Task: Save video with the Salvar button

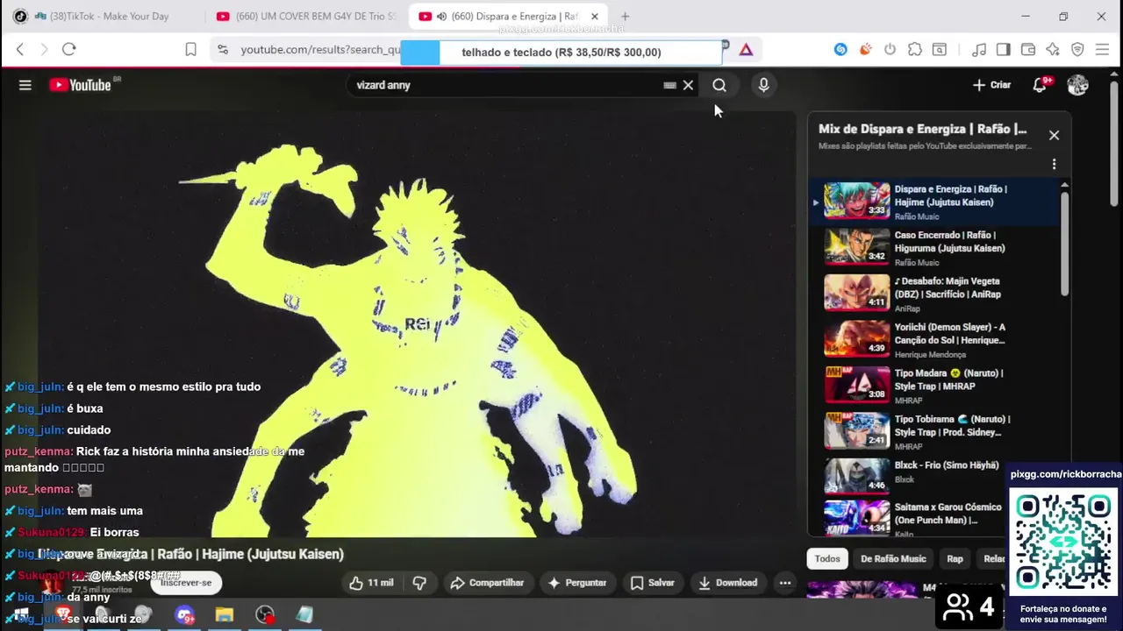Action: click(x=652, y=583)
